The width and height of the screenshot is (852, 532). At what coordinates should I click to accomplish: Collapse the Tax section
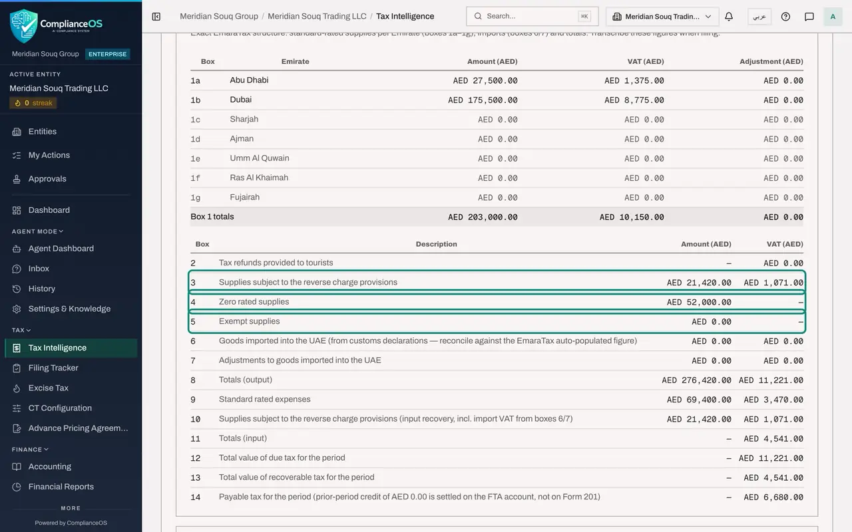coord(21,330)
